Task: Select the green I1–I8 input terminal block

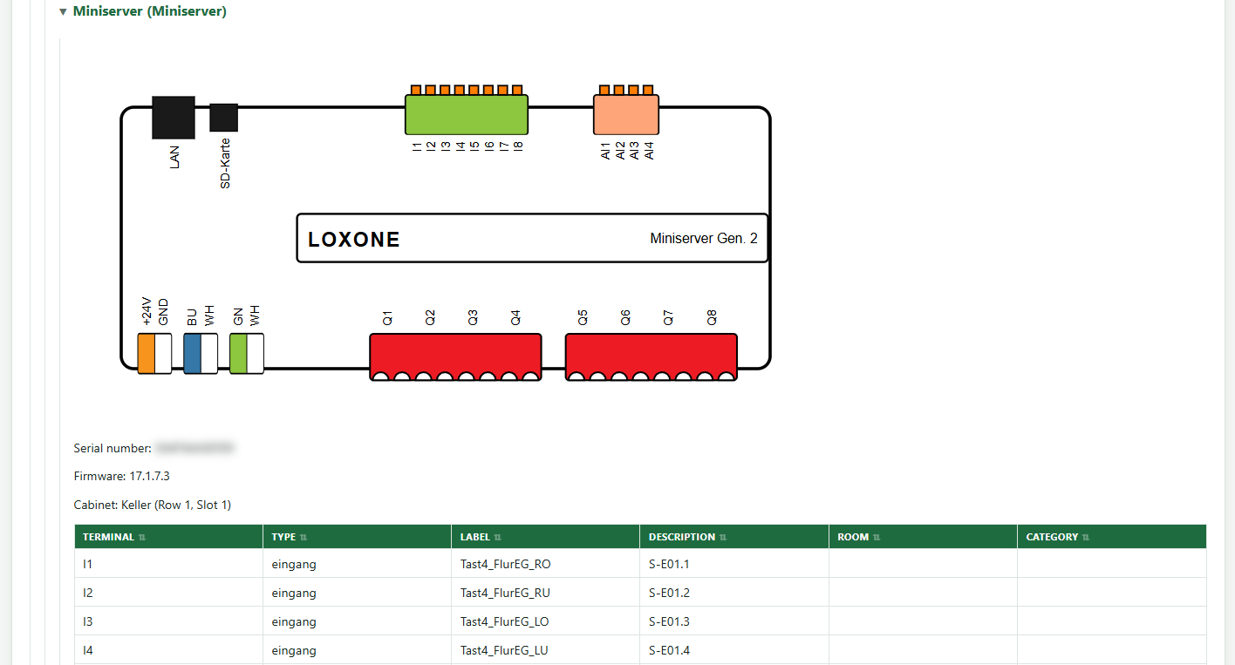Action: click(x=467, y=114)
